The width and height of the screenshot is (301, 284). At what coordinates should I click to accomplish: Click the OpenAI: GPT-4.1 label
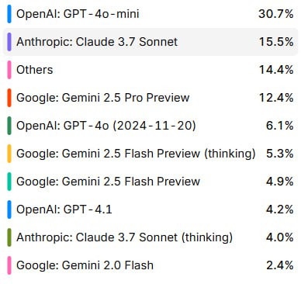64,210
